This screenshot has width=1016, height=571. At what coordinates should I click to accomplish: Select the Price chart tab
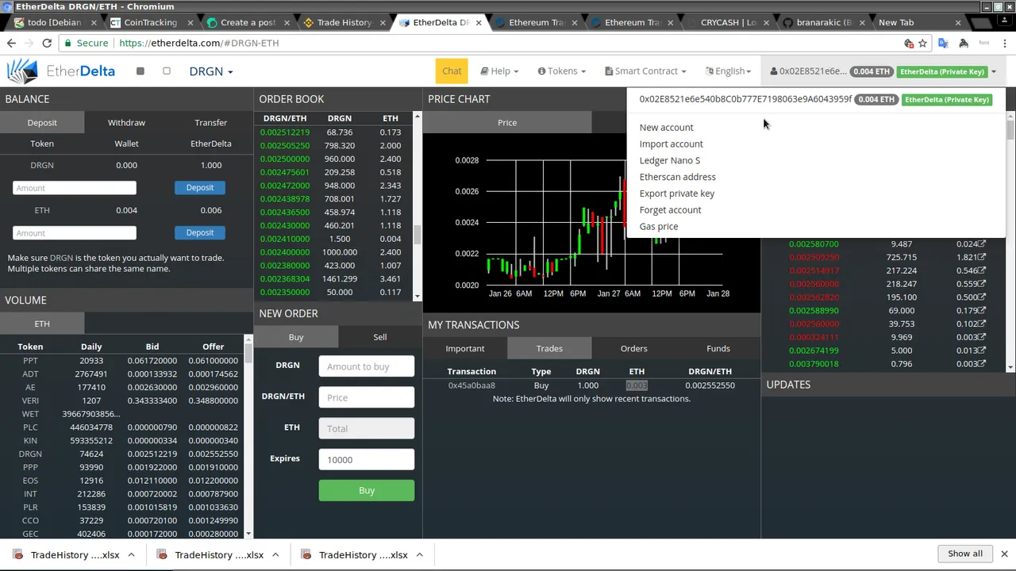[x=507, y=122]
